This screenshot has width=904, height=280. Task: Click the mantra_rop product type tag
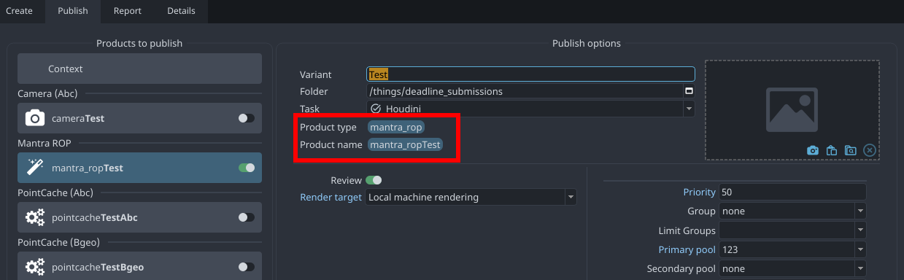(x=395, y=128)
